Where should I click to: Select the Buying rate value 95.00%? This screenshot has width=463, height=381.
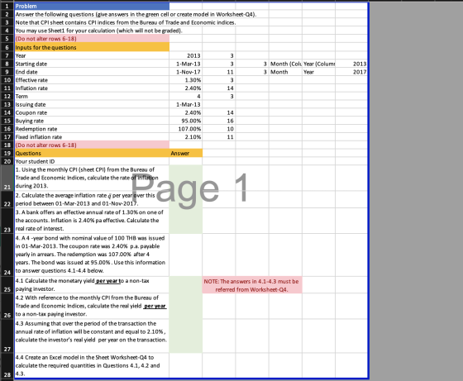(x=186, y=121)
